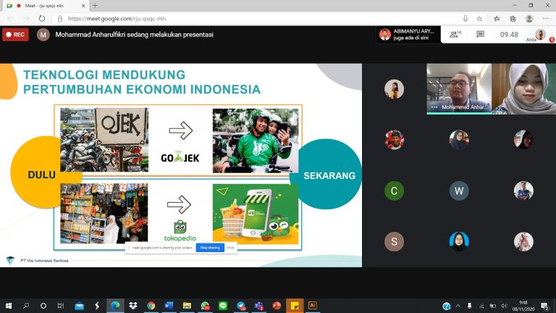This screenshot has width=556, height=313.
Task: Open Mail app from taskbar
Action: point(80,306)
